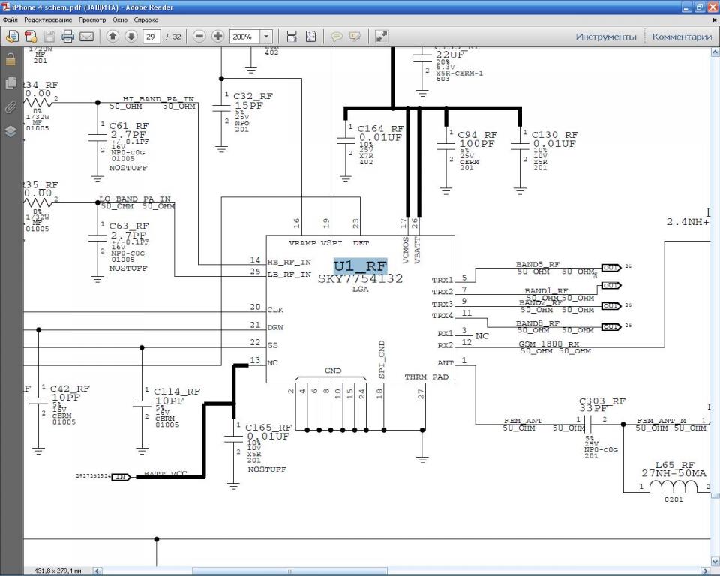Click the C63_RF capacitor label
Viewport: 720px width, 576px height.
(x=128, y=226)
